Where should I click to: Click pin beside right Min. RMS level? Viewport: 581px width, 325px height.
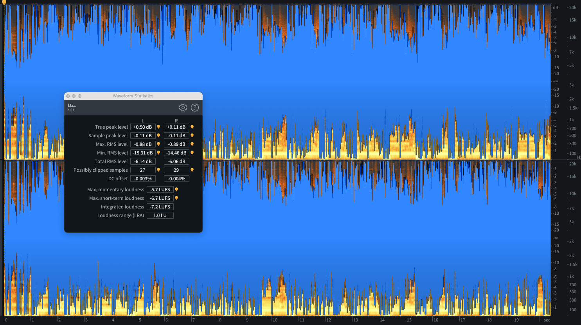pyautogui.click(x=192, y=153)
